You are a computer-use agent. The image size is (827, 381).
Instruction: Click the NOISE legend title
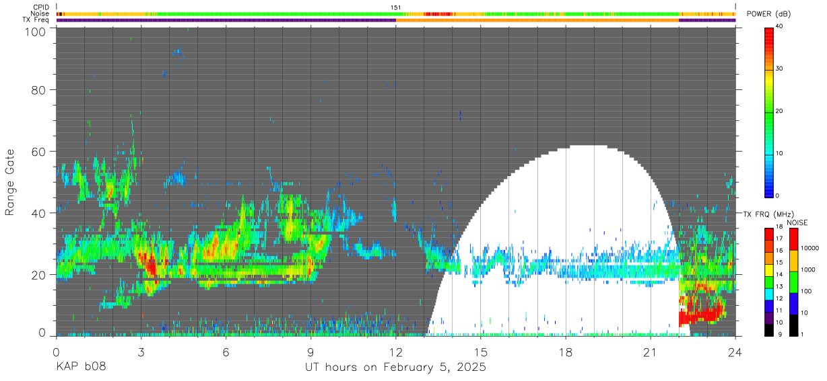[x=797, y=222]
